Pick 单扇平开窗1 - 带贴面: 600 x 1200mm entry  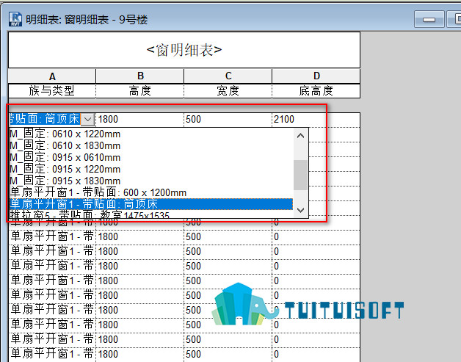click(151, 192)
